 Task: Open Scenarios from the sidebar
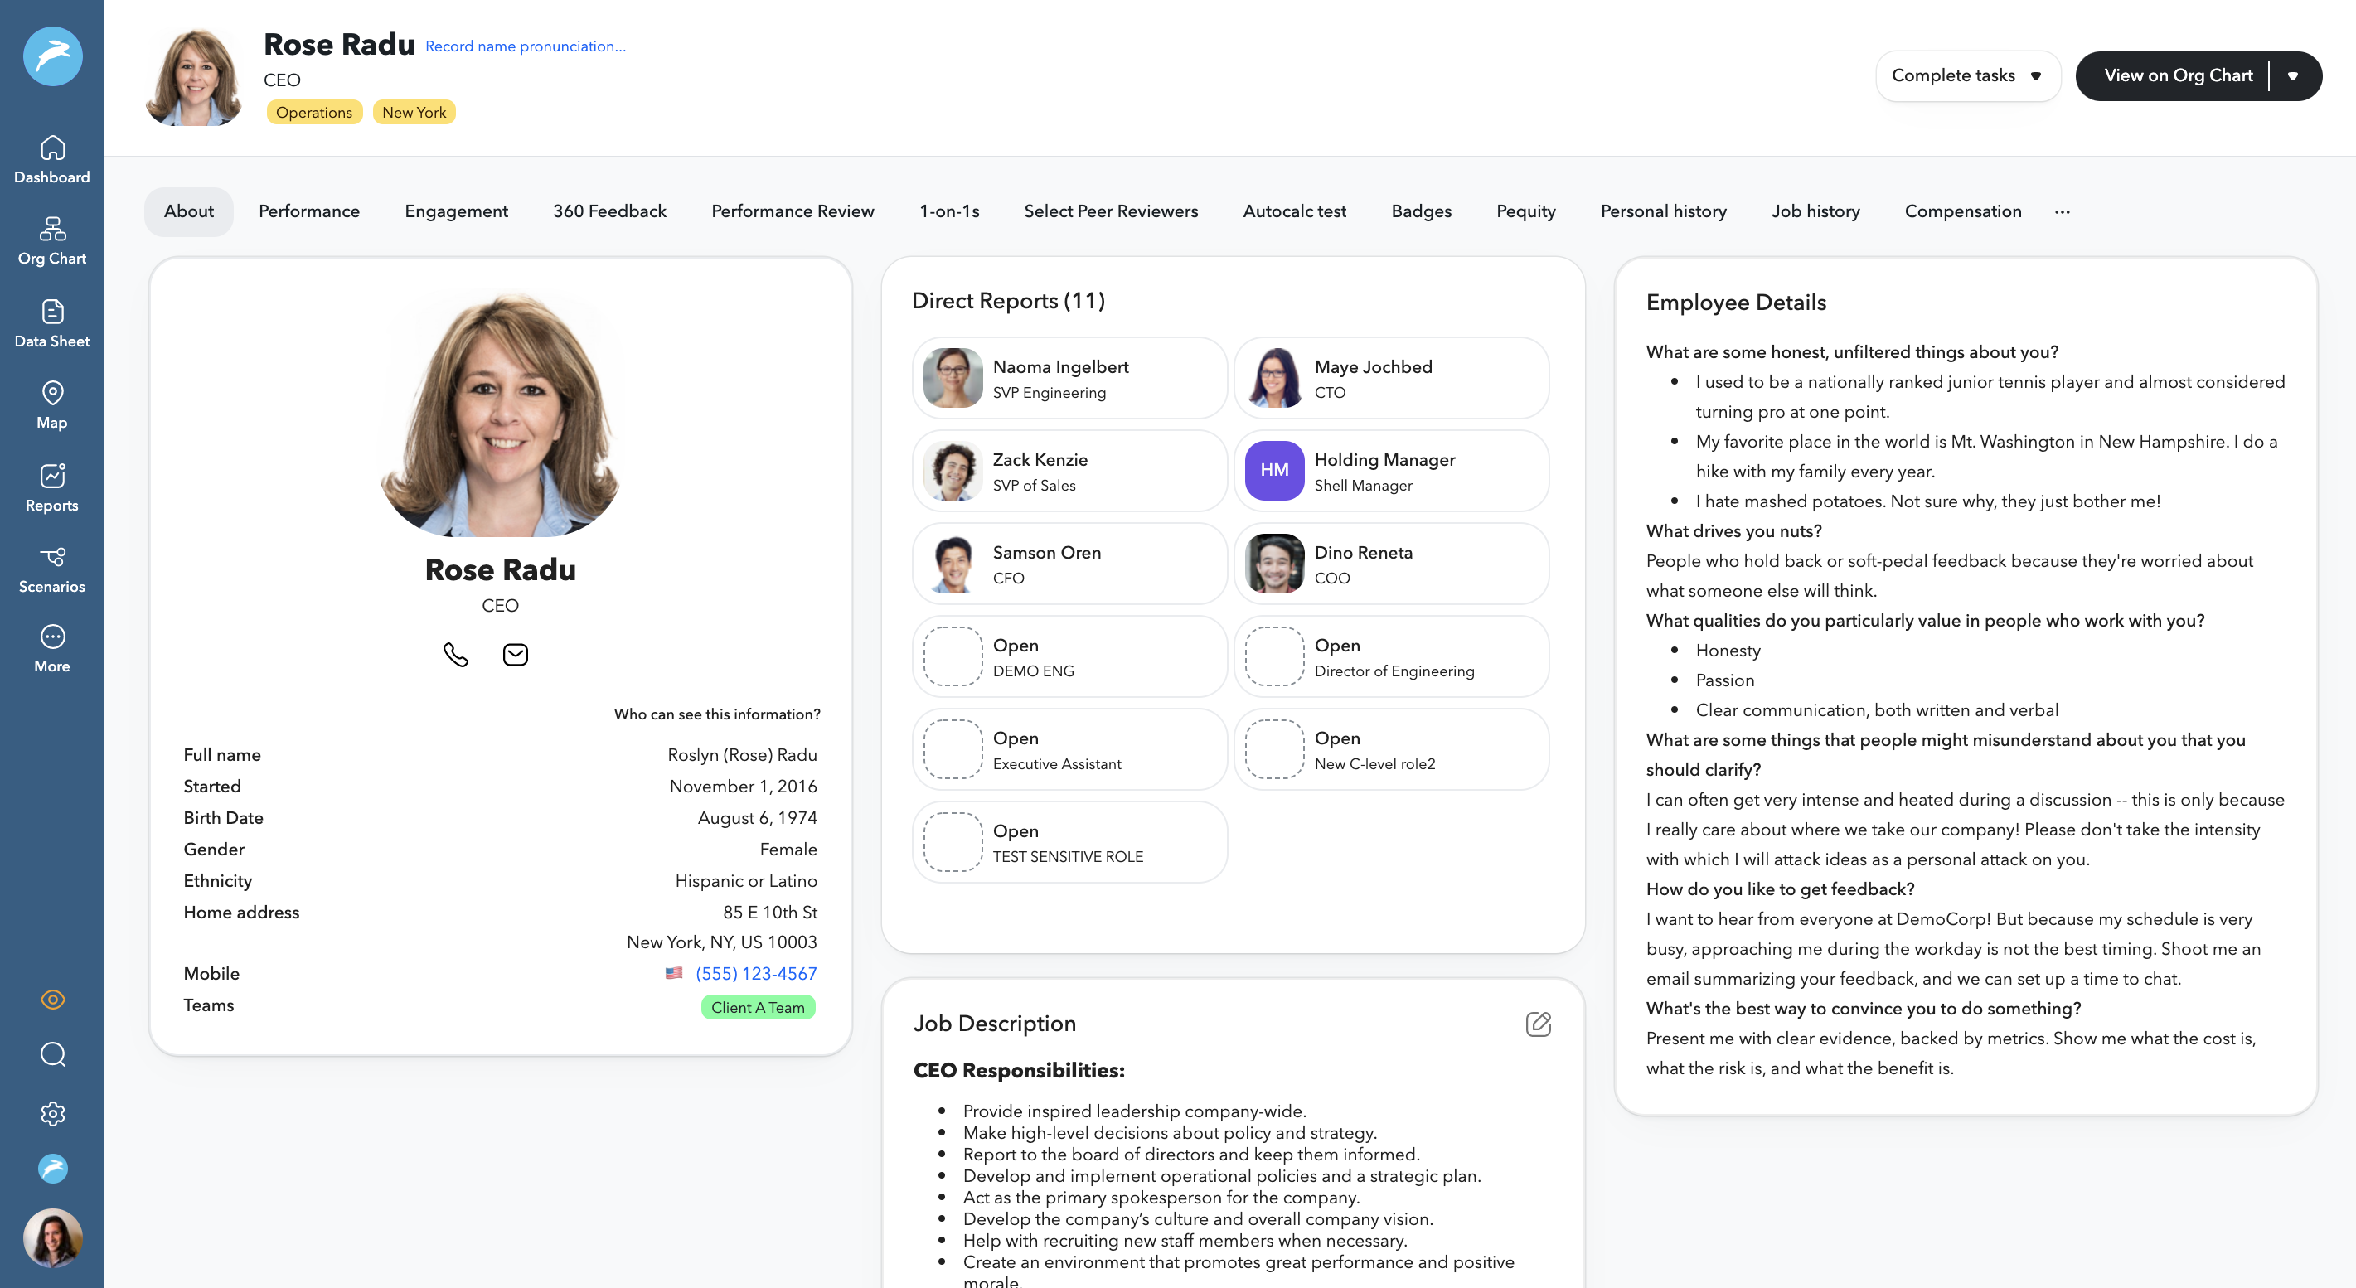tap(52, 568)
